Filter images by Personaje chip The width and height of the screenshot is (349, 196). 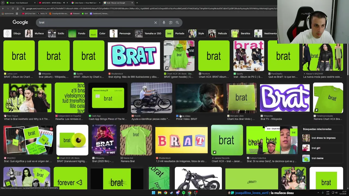(x=121, y=33)
